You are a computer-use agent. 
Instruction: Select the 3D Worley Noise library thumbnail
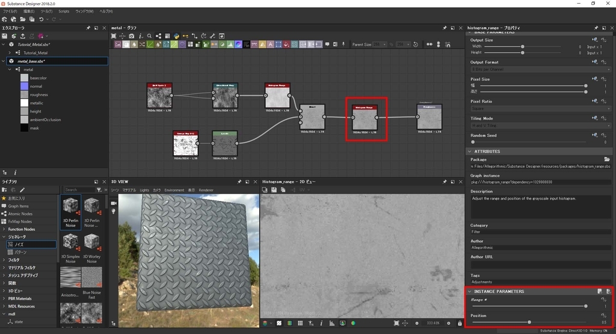[x=91, y=247]
